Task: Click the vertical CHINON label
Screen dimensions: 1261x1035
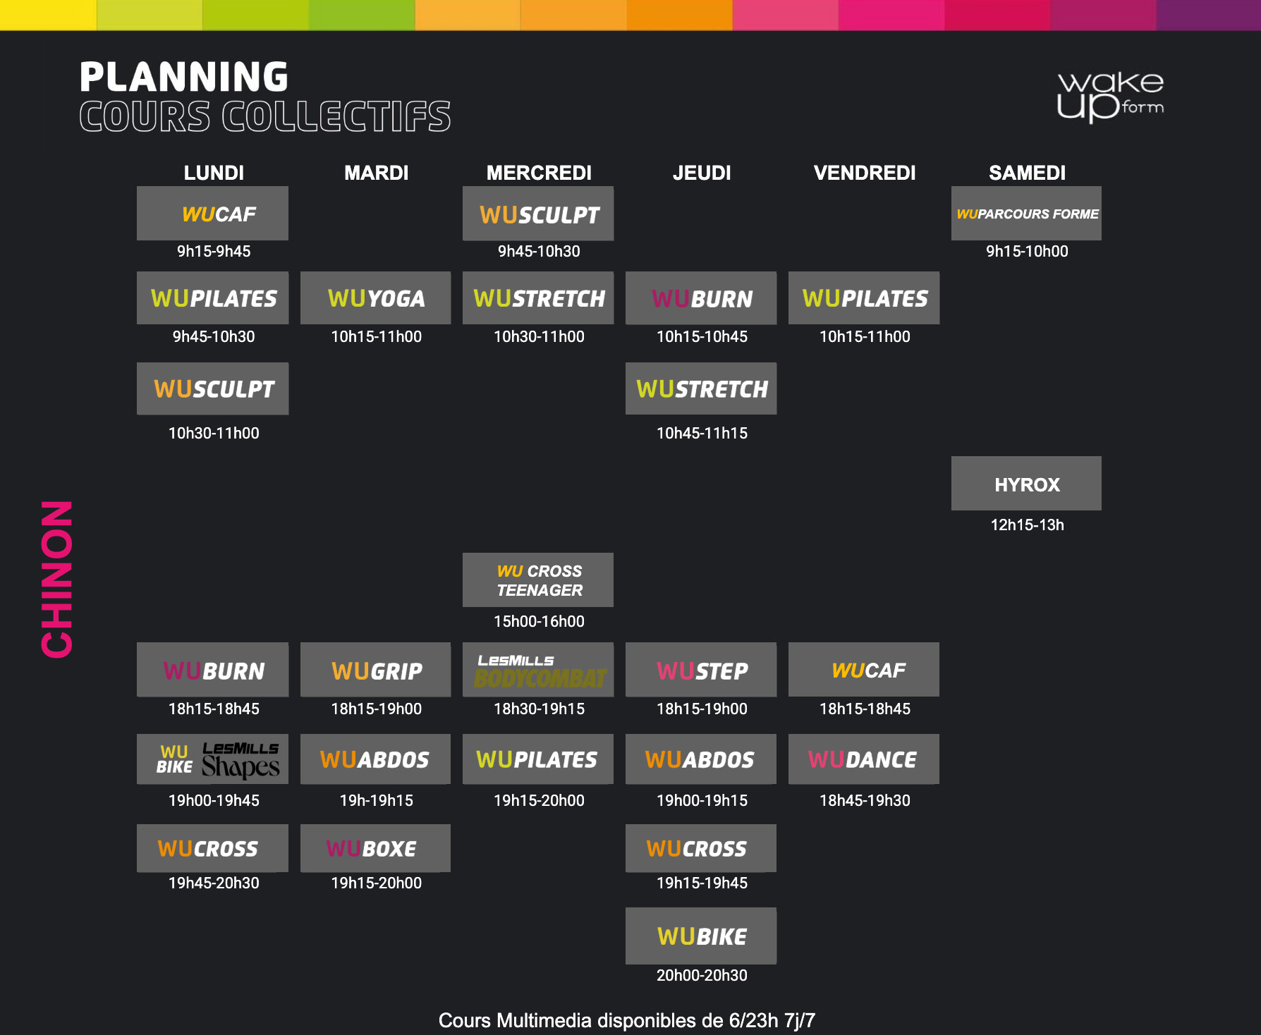Action: 57,579
